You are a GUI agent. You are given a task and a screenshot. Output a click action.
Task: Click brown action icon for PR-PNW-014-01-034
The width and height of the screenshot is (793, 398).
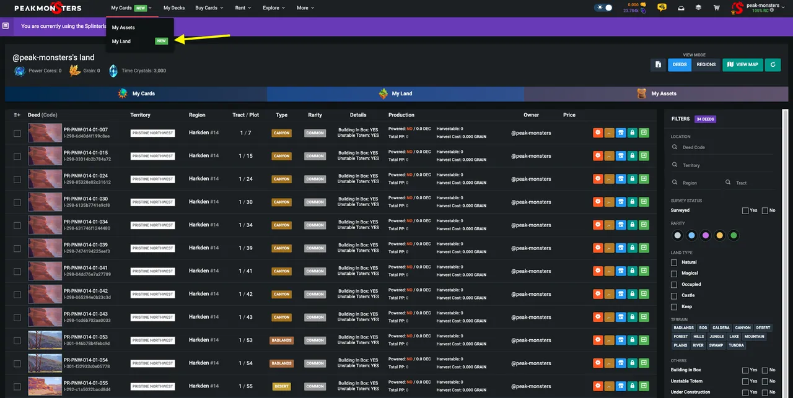[x=609, y=225]
